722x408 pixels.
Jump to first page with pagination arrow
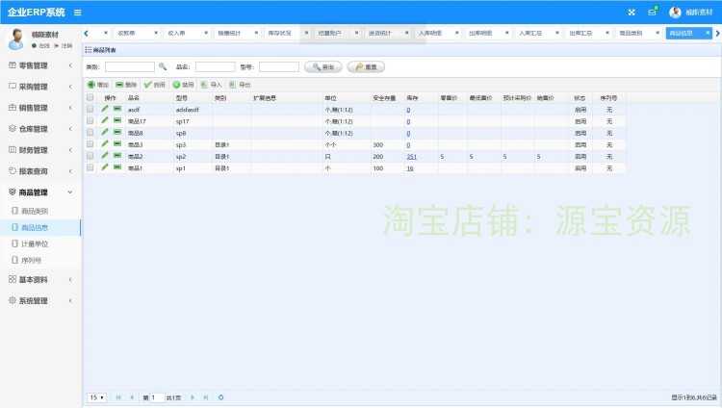click(118, 397)
